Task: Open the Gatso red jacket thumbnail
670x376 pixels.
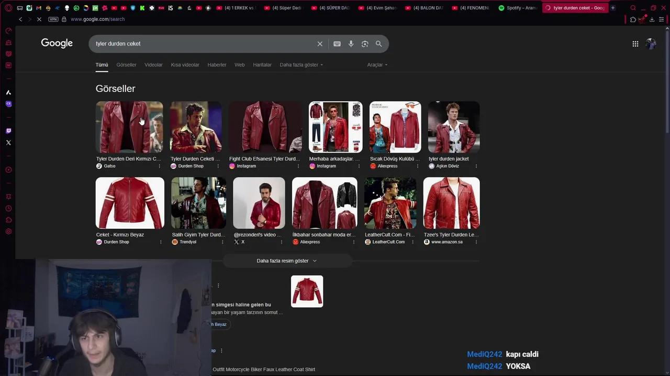Action: tap(129, 127)
